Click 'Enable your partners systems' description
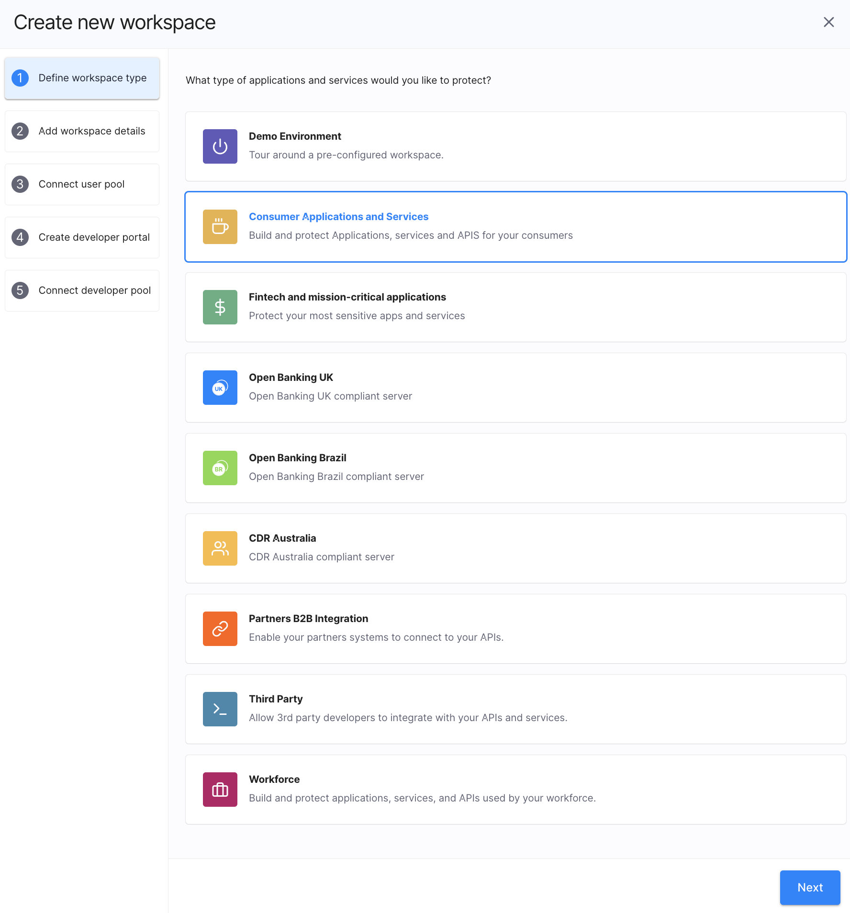The image size is (850, 913). tap(376, 637)
